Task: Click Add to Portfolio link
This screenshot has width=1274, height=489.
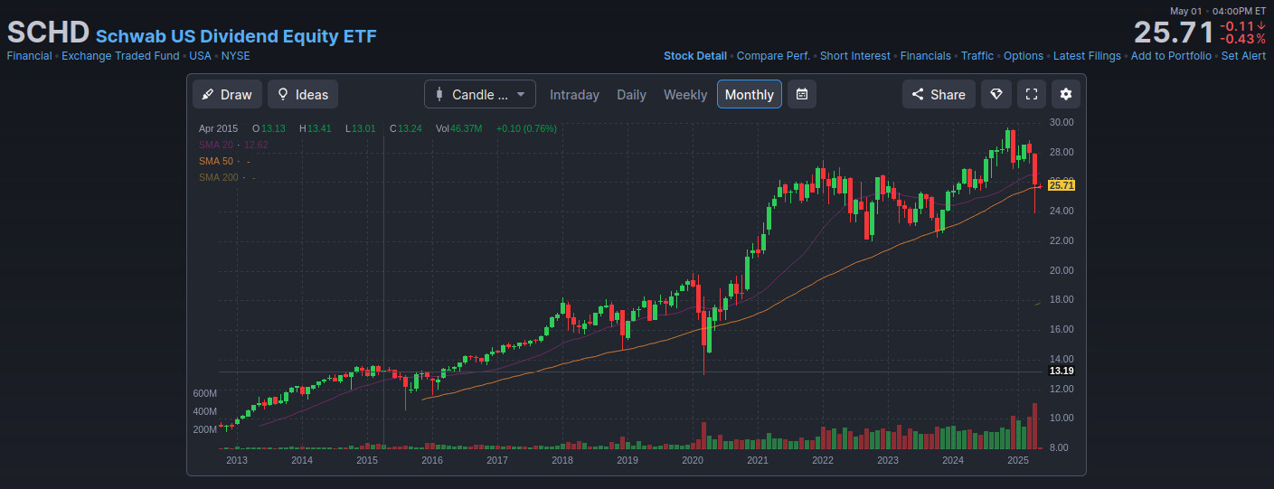Action: (x=1171, y=56)
